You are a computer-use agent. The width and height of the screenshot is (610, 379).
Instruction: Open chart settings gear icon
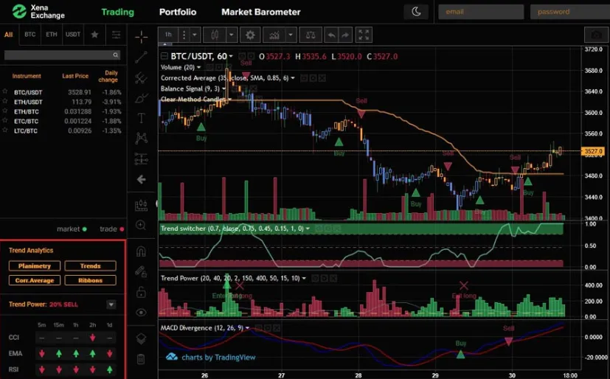point(250,35)
